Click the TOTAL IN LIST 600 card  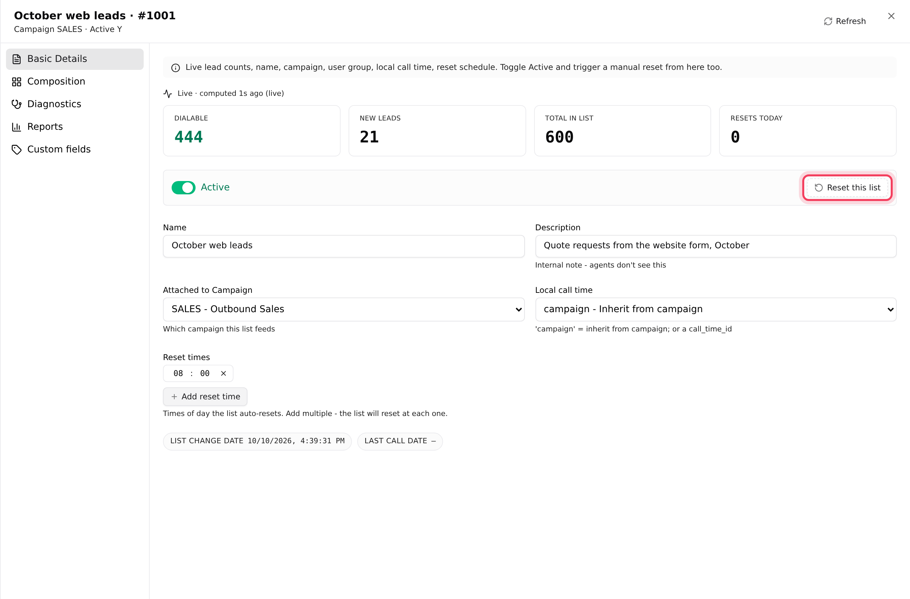(622, 131)
